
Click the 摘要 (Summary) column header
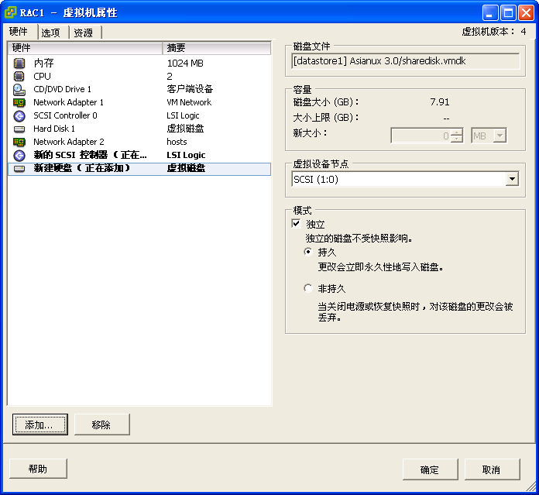coord(217,48)
